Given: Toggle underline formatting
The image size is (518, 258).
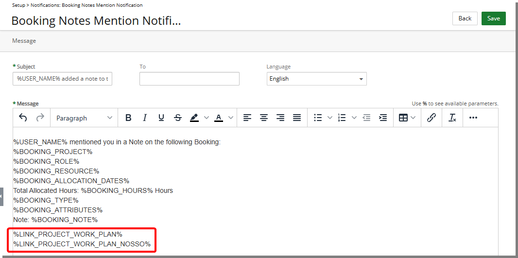Looking at the screenshot, I should (161, 118).
